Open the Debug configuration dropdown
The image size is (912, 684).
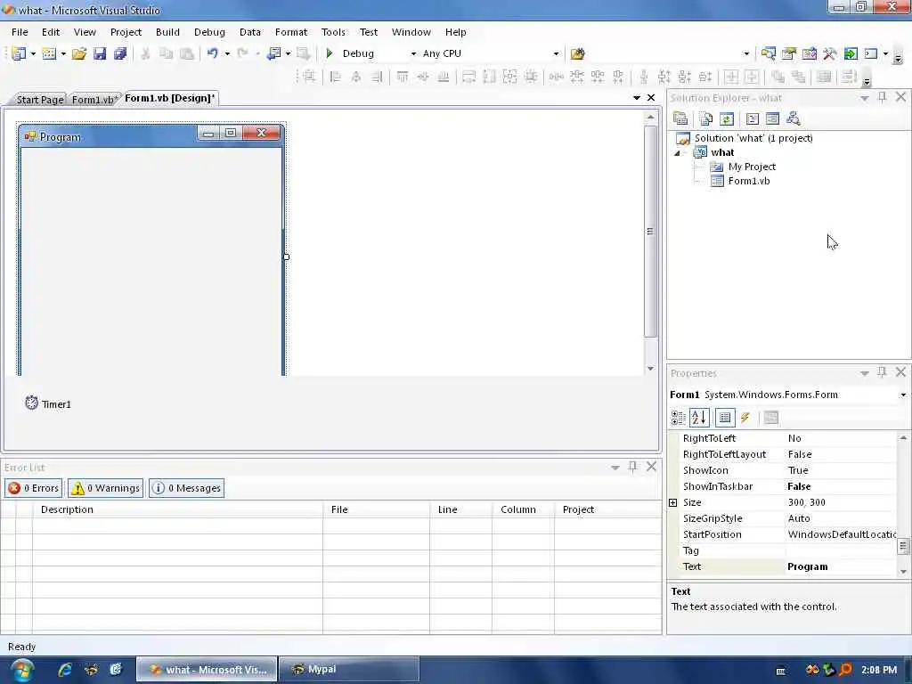(x=413, y=53)
